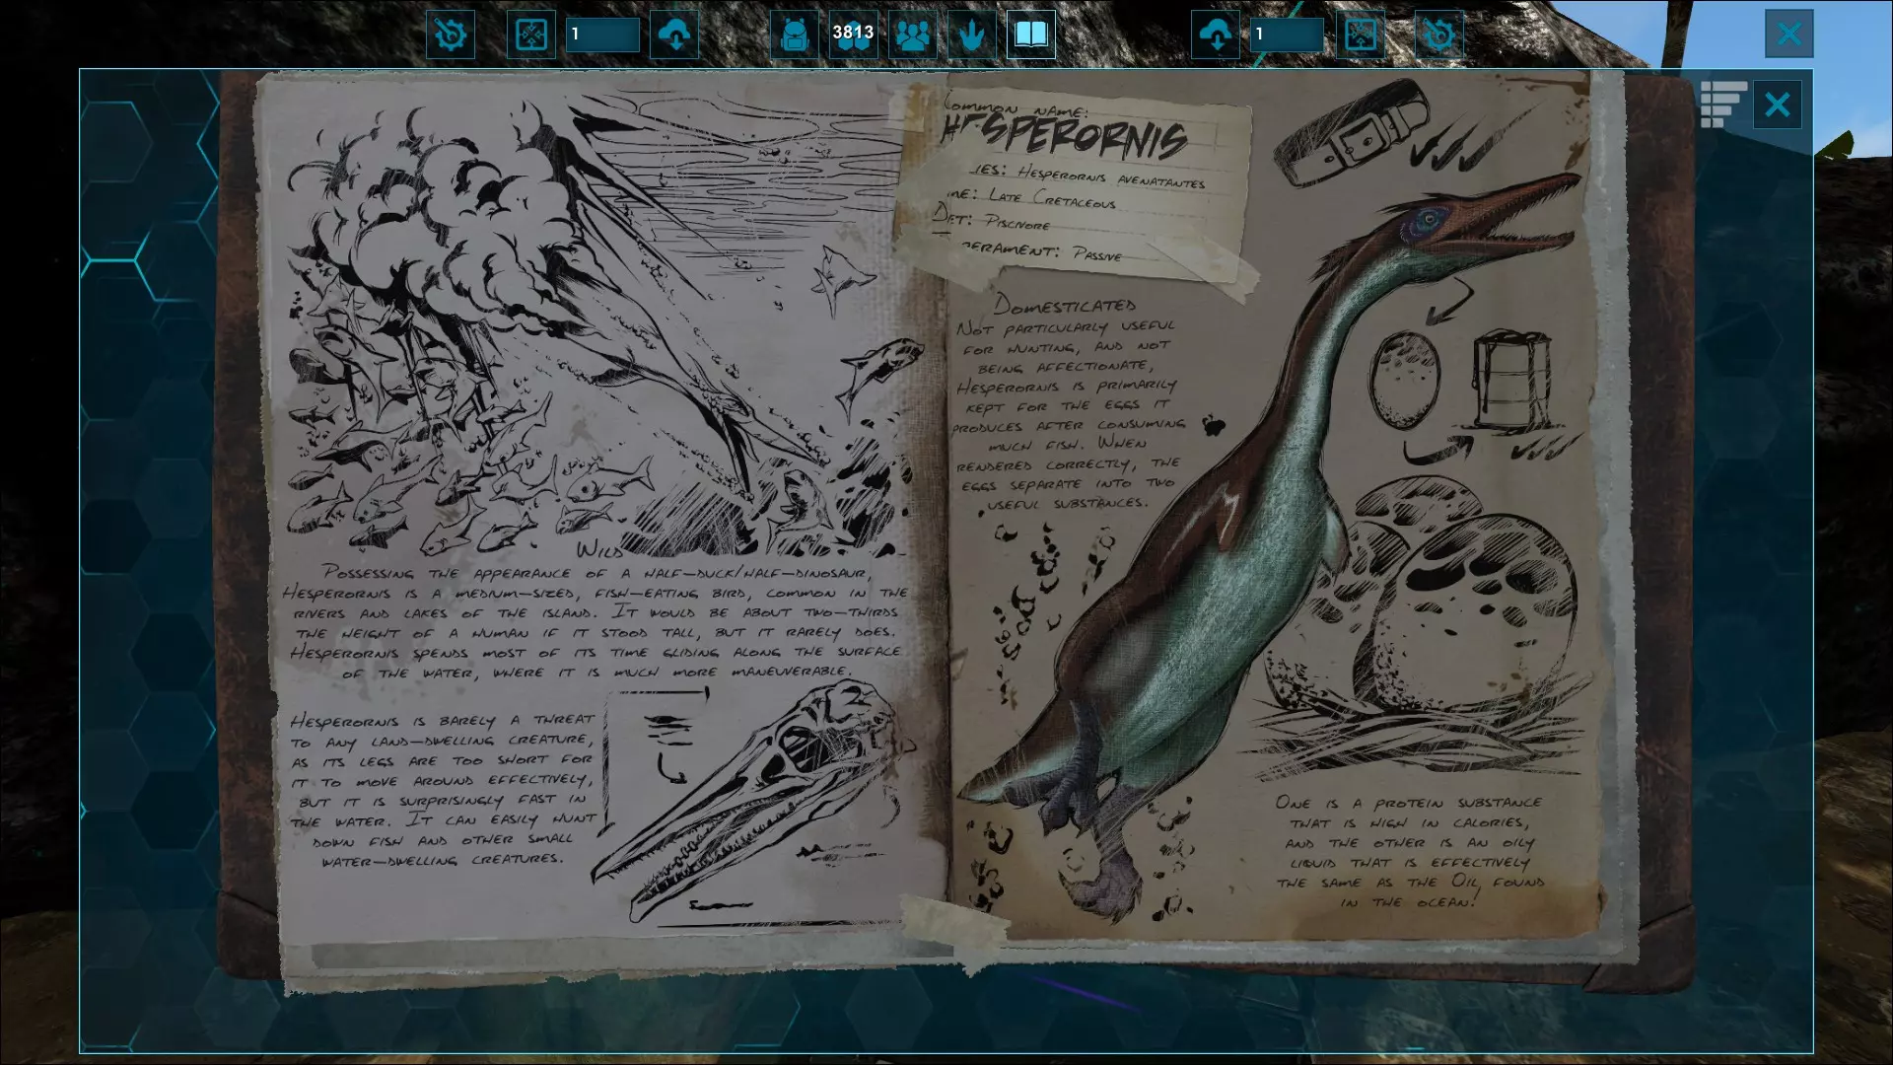Viewport: 1893px width, 1065px height.
Task: Click the left cloud download icon
Action: pos(675,35)
